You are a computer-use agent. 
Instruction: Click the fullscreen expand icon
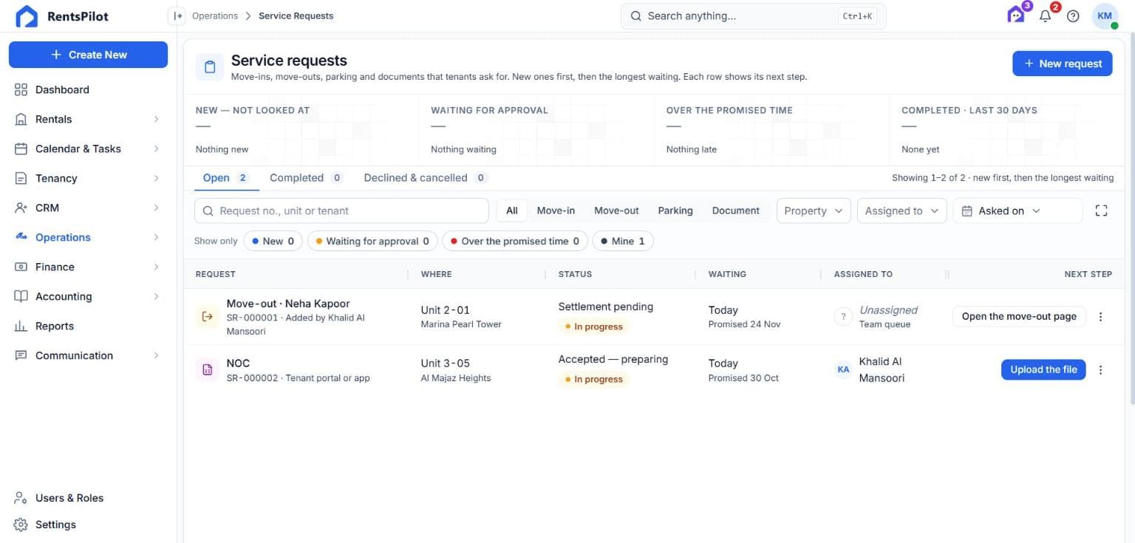(1101, 211)
